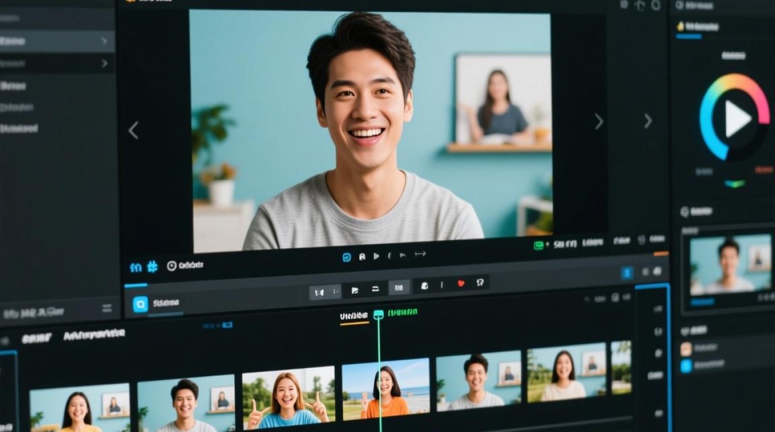Image resolution: width=775 pixels, height=432 pixels.
Task: Click the cube icon in the center toolbar
Action: click(424, 285)
